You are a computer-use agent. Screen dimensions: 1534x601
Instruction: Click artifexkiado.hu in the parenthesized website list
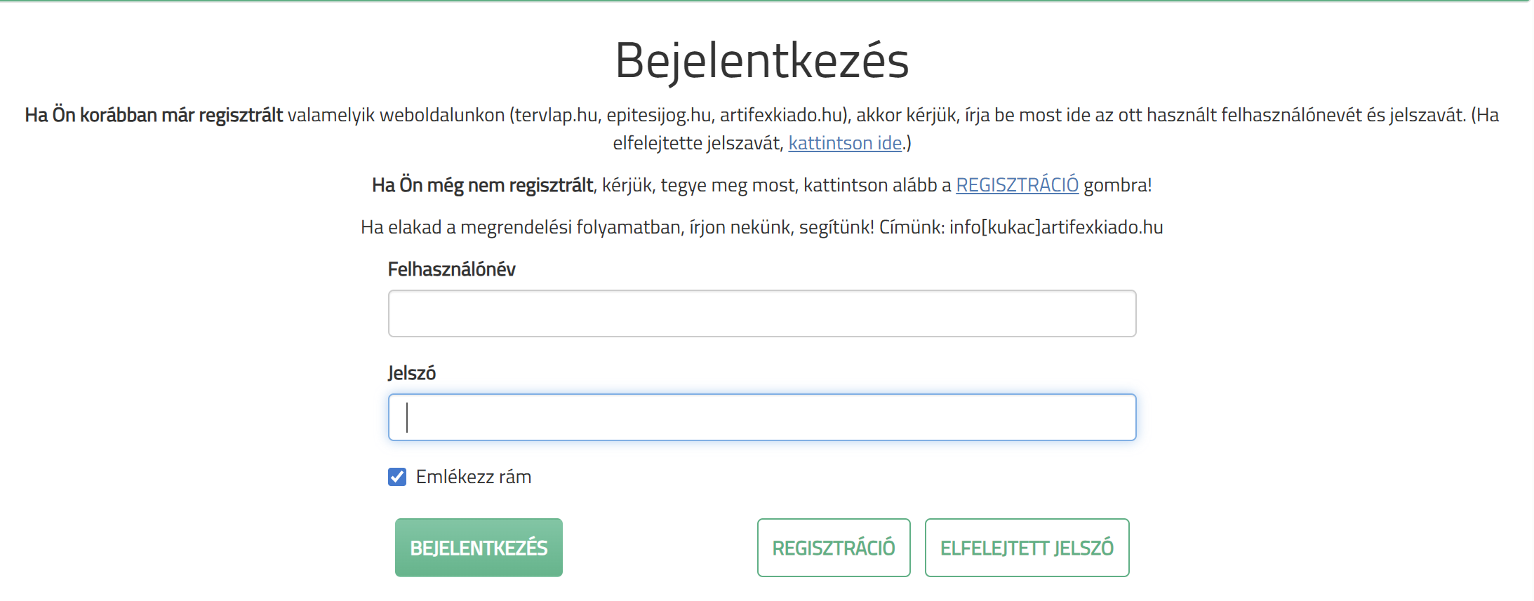point(781,115)
